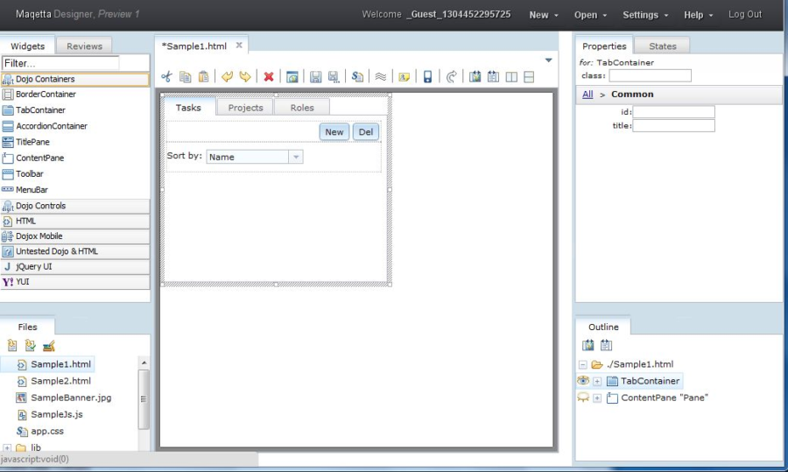This screenshot has height=472, width=788.
Task: Toggle visibility of ContentPane "Pane" in Outline
Action: (x=583, y=398)
